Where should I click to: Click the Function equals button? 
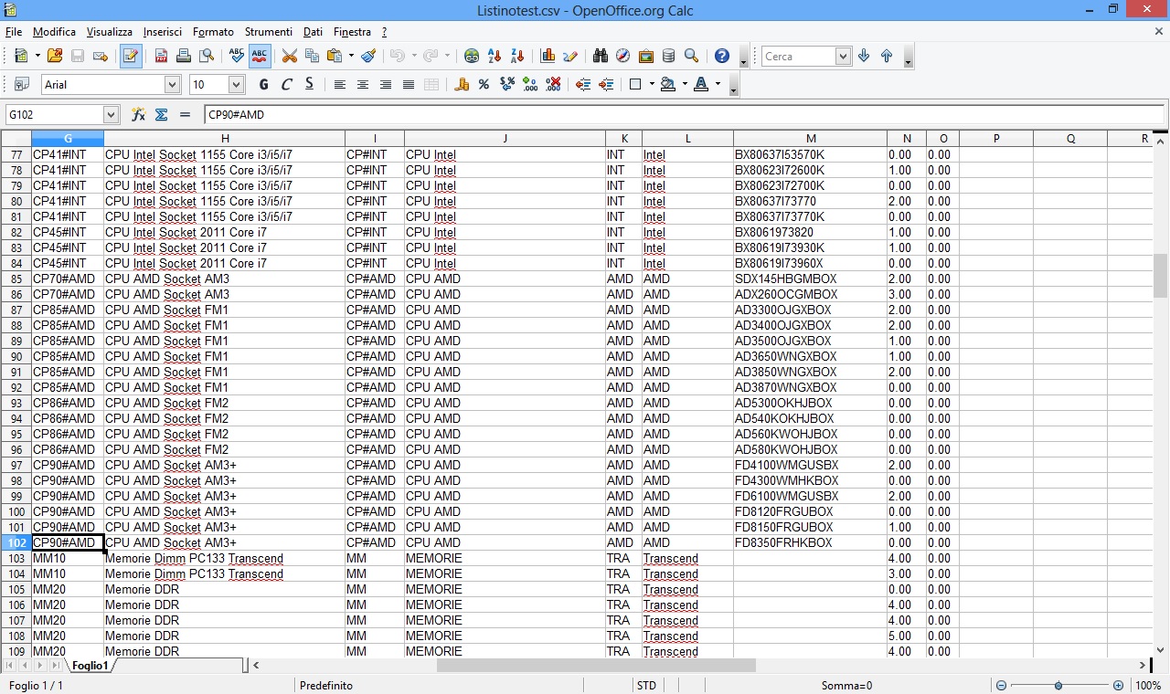[185, 114]
